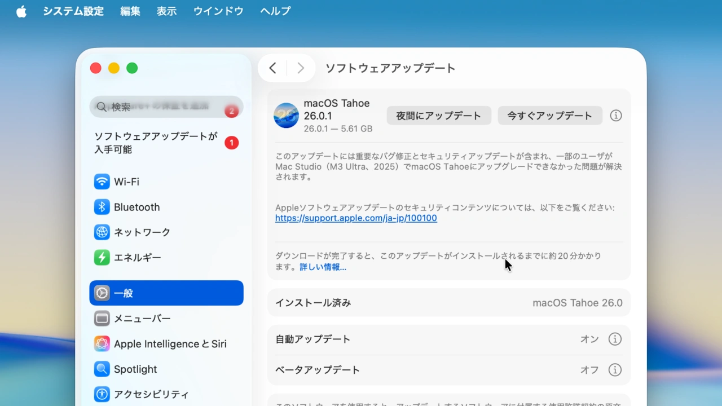The height and width of the screenshot is (406, 722).
Task: Expand ソフトウェアアップデートが入手可能 notification badge
Action: coord(231,143)
